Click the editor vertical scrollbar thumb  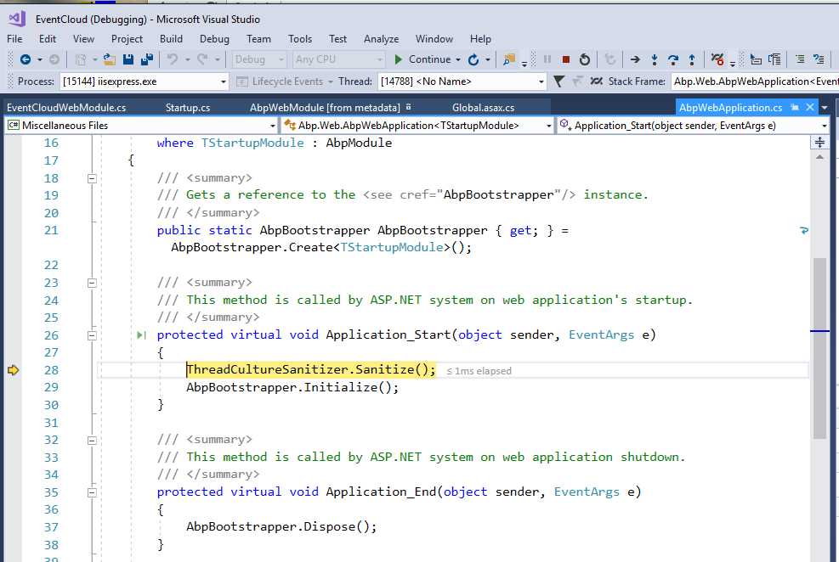[x=819, y=348]
